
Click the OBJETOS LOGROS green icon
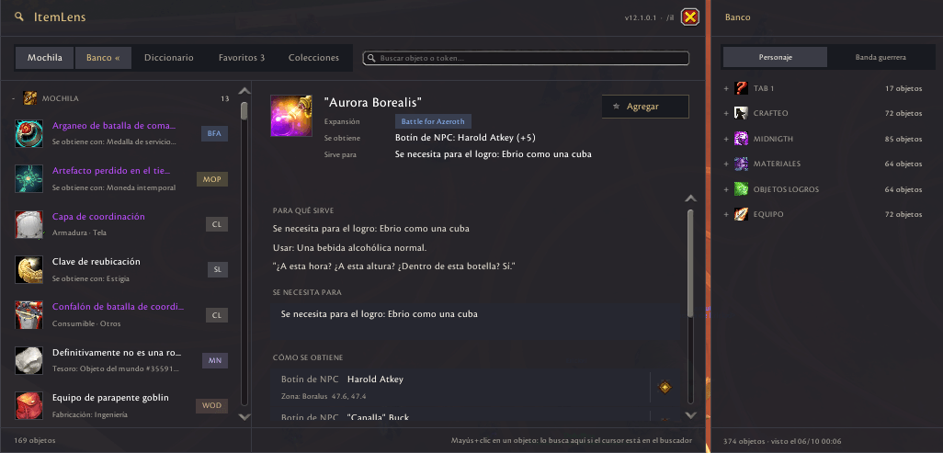(x=741, y=189)
